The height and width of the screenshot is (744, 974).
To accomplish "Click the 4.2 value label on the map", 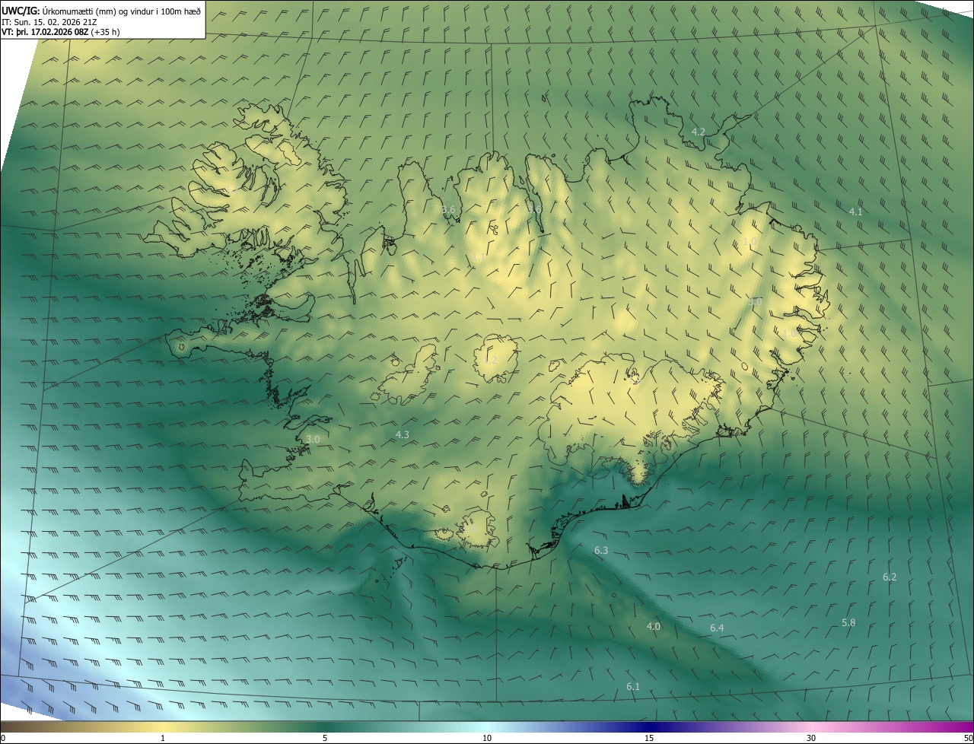I will pyautogui.click(x=698, y=132).
